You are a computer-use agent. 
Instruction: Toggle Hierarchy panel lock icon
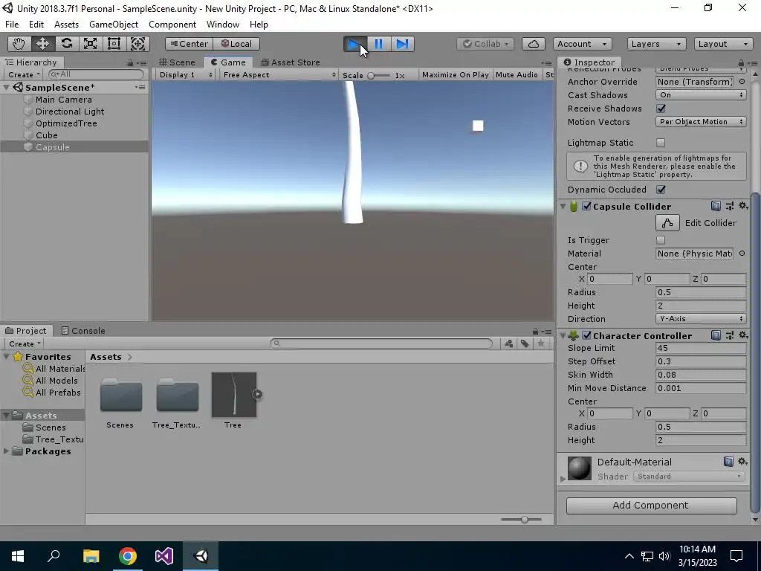coord(130,62)
